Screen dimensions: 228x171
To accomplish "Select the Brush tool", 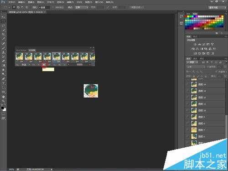I will click(3, 48).
